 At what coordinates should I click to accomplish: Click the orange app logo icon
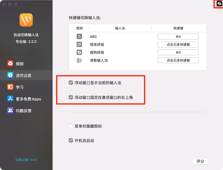click(26, 20)
